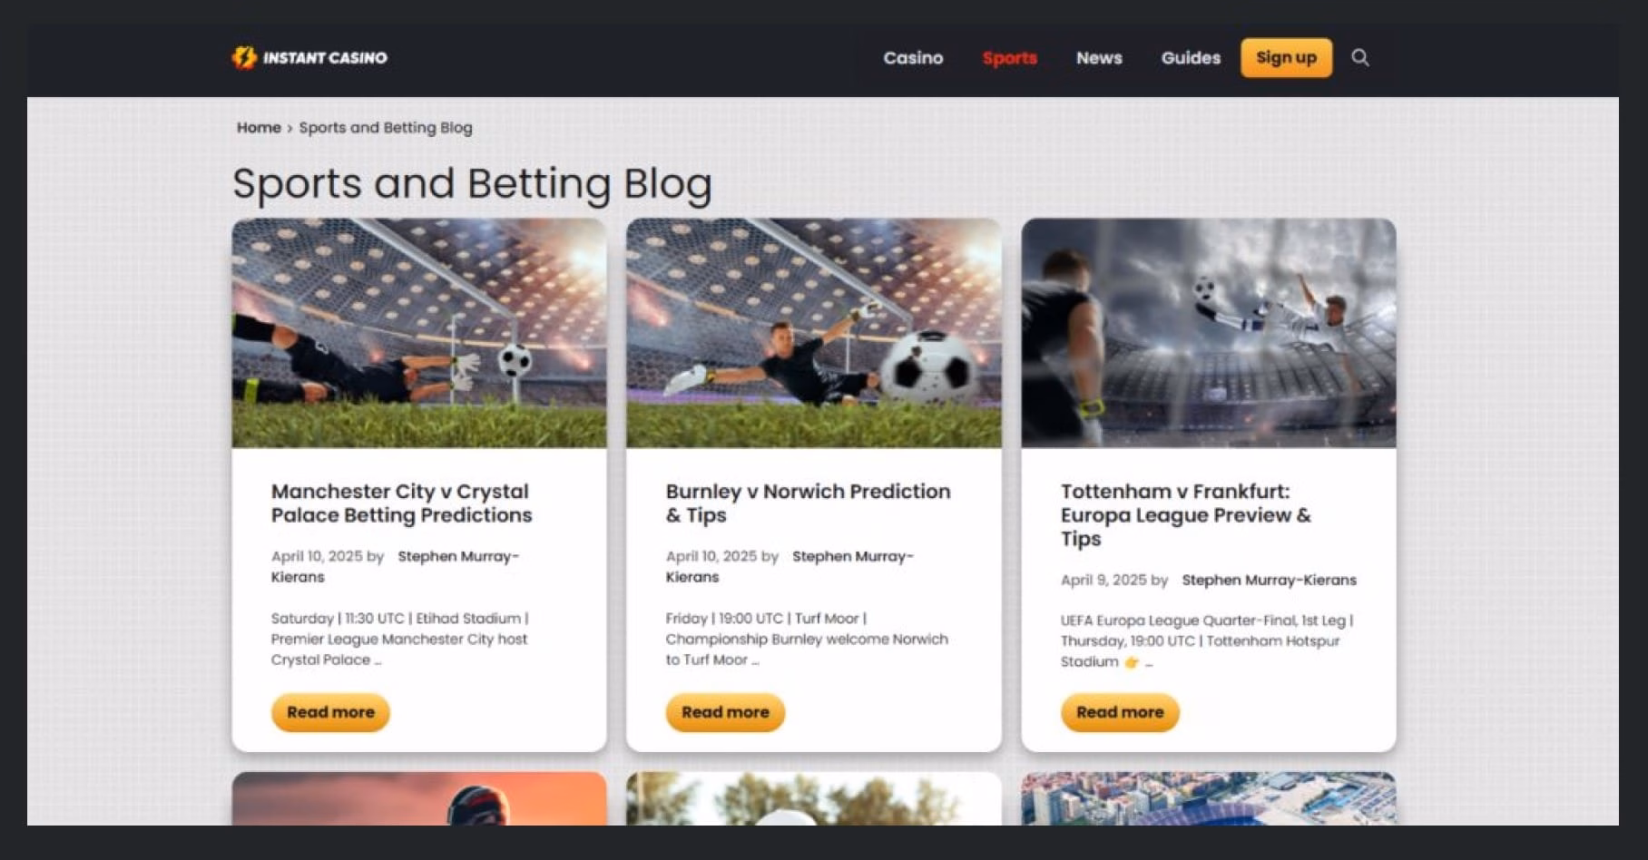Click the Instant Casino lightning logo
The image size is (1648, 860).
(309, 57)
